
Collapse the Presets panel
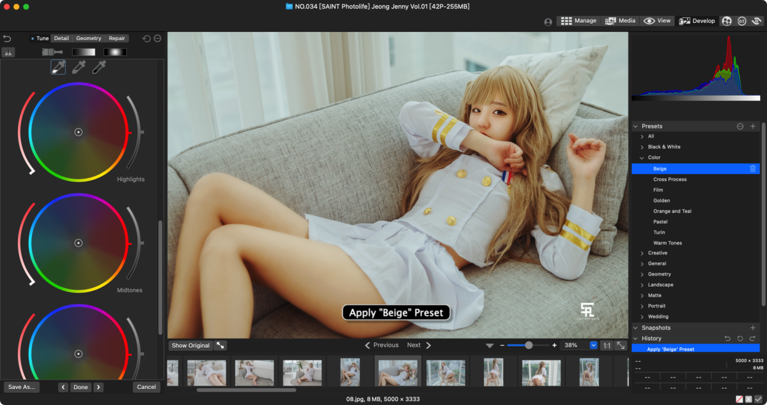635,126
